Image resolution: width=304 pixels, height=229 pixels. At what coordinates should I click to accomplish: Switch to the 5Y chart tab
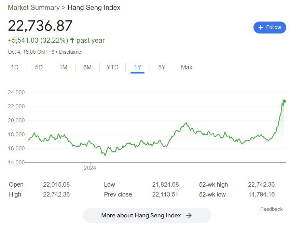pos(162,67)
